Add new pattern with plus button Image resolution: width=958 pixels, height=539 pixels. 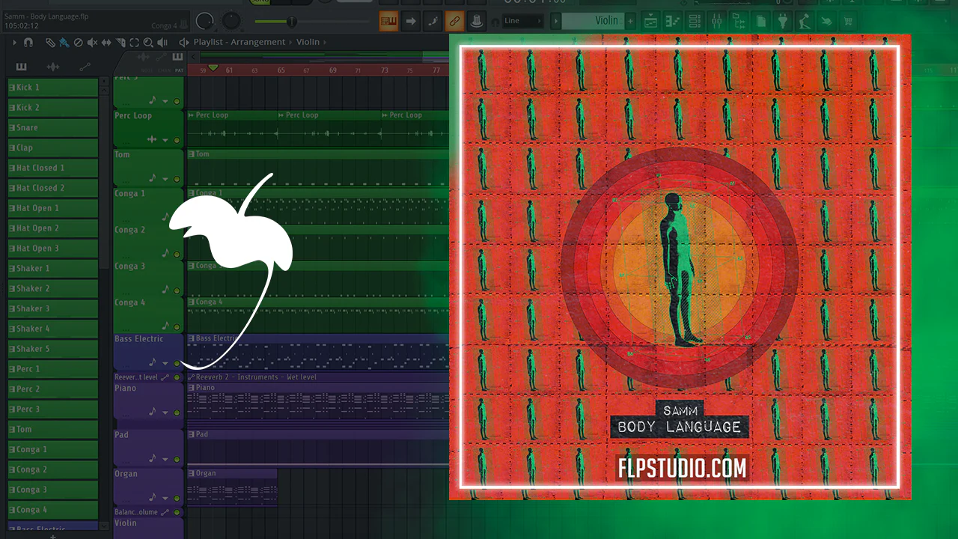[x=630, y=21]
